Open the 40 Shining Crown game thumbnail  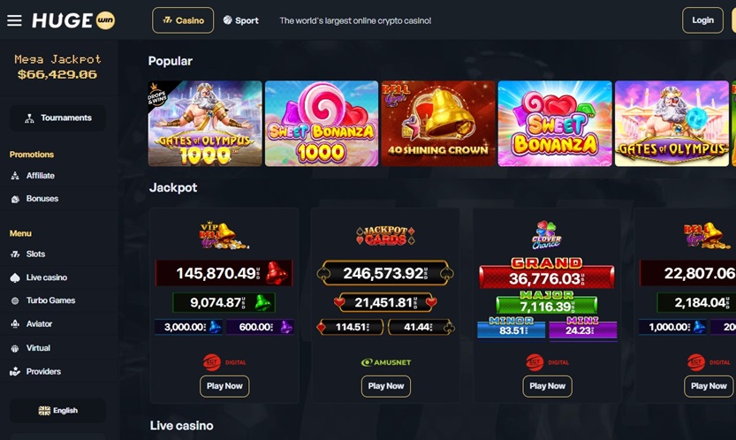[438, 124]
